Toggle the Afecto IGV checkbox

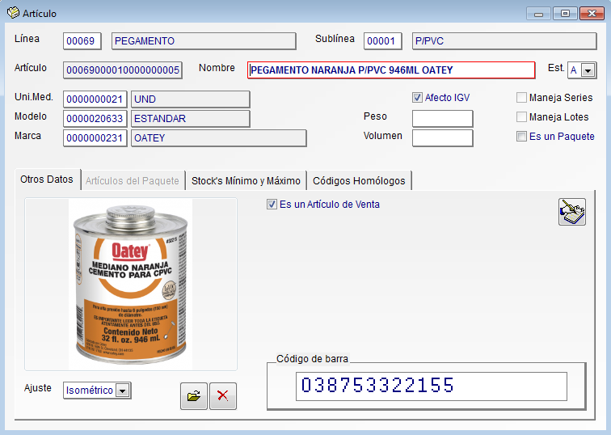417,98
